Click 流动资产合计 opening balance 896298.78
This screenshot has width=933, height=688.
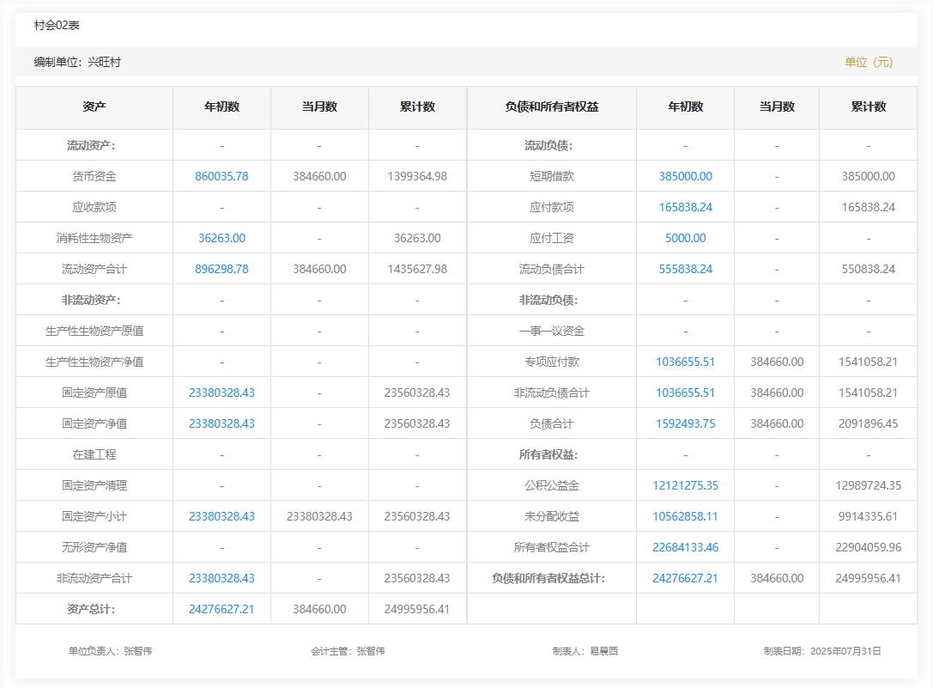[221, 269]
